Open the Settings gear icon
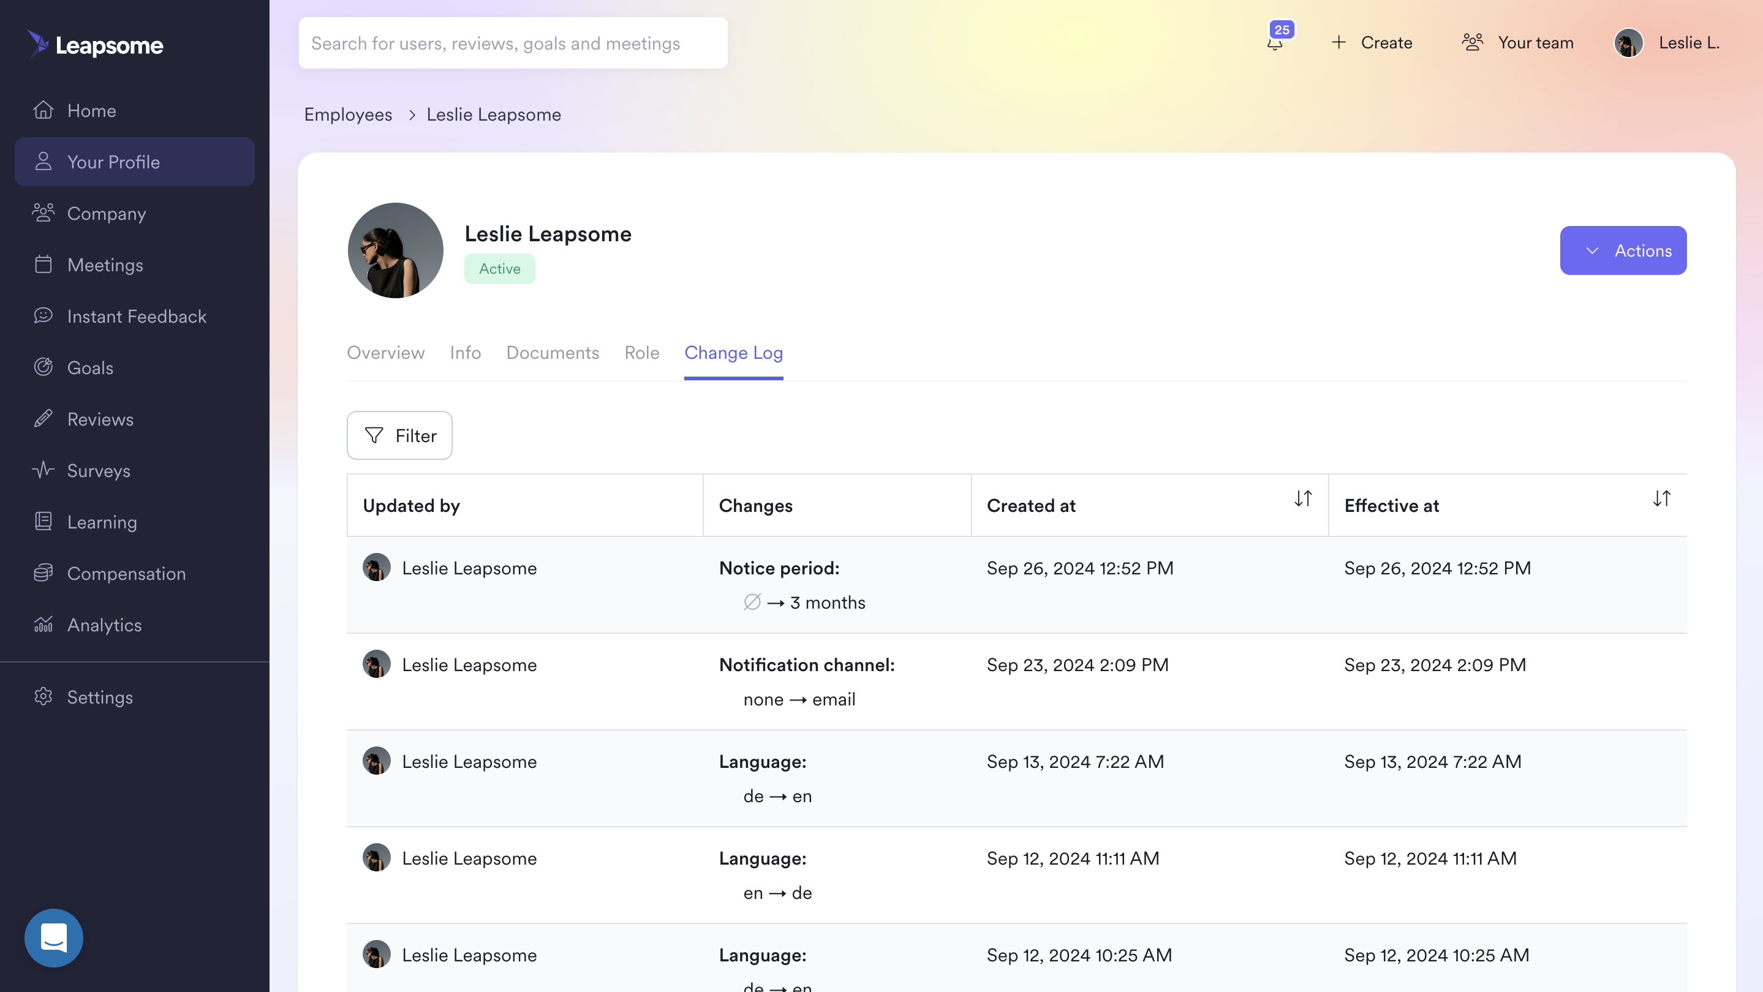The width and height of the screenshot is (1763, 992). [x=43, y=696]
